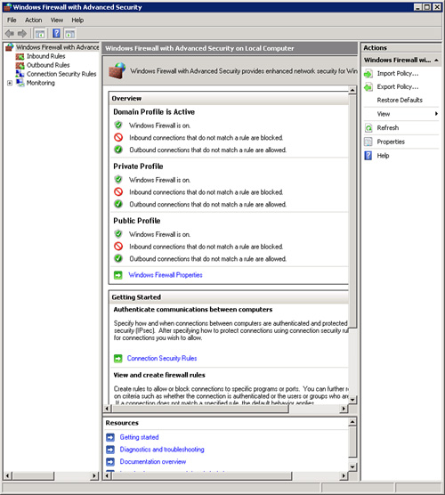The width and height of the screenshot is (445, 495).
Task: Click blue arrow icon beside Diagnostics and troubleshooting
Action: click(x=110, y=450)
